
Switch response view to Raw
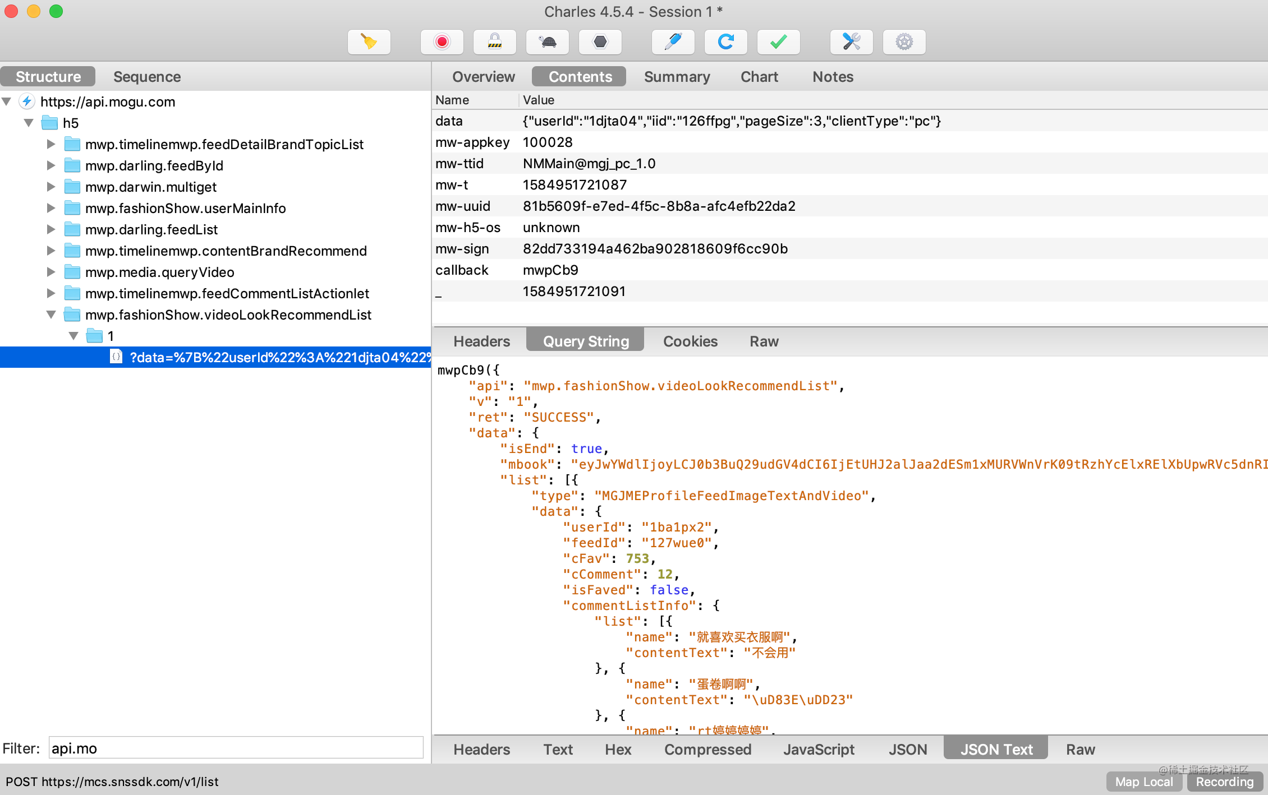pyautogui.click(x=1080, y=749)
